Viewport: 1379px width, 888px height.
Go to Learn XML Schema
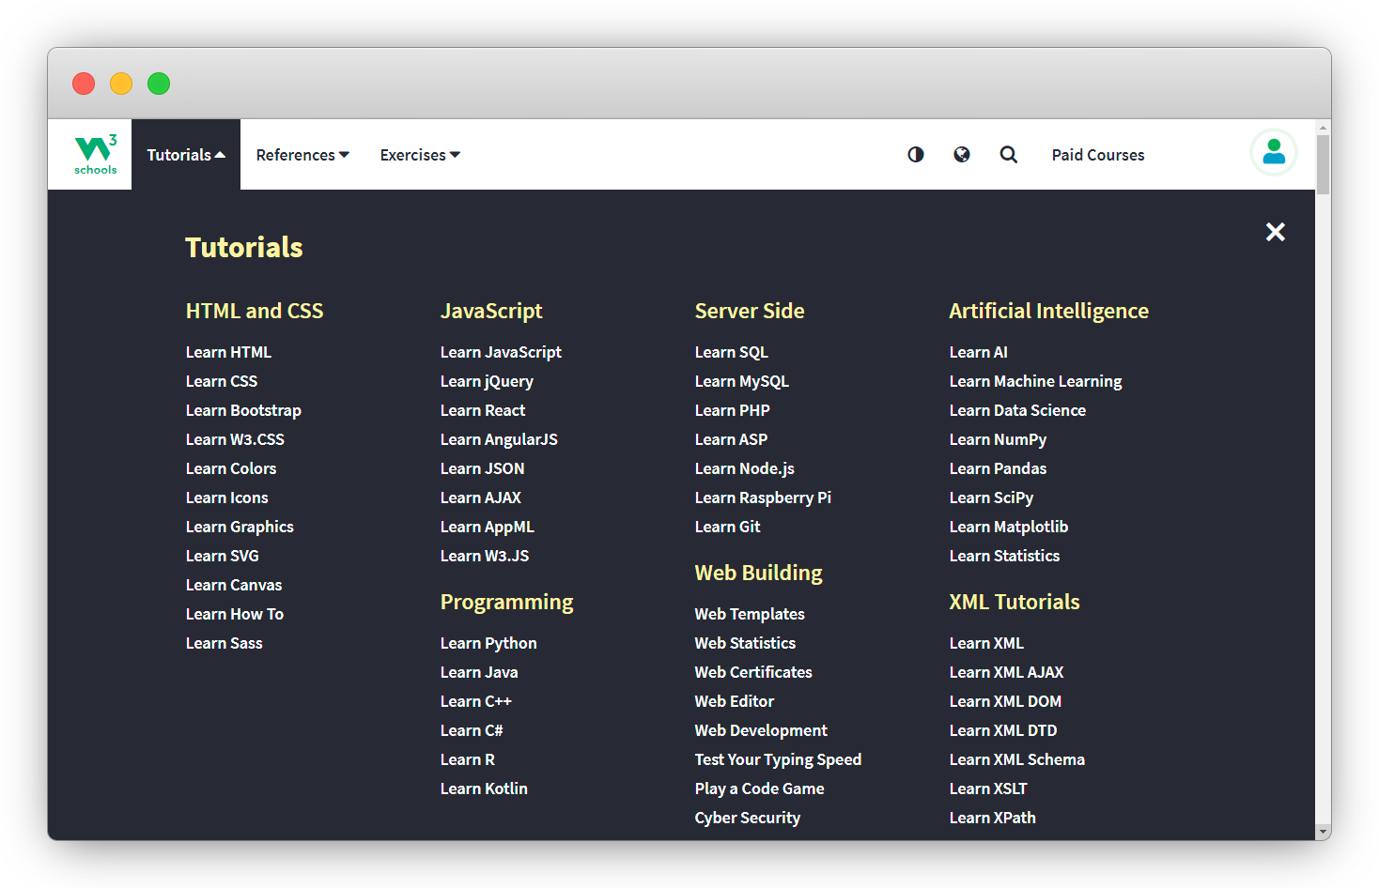click(1017, 759)
